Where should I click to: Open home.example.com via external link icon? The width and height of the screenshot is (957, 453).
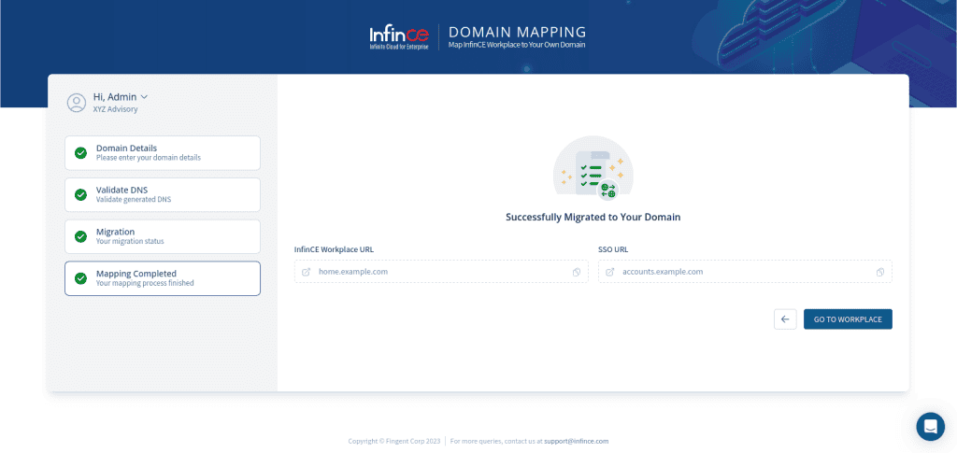click(x=307, y=272)
